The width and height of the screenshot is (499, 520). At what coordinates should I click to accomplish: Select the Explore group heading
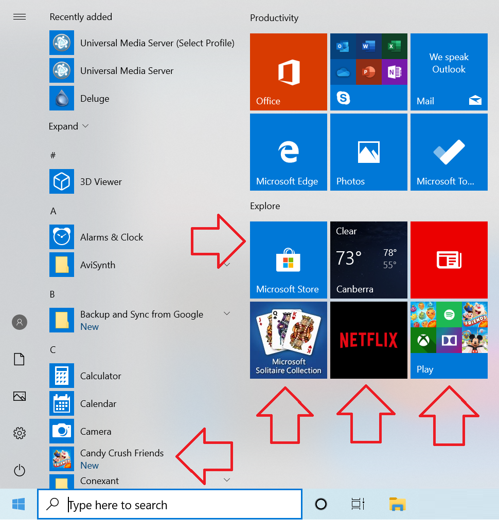click(x=265, y=206)
